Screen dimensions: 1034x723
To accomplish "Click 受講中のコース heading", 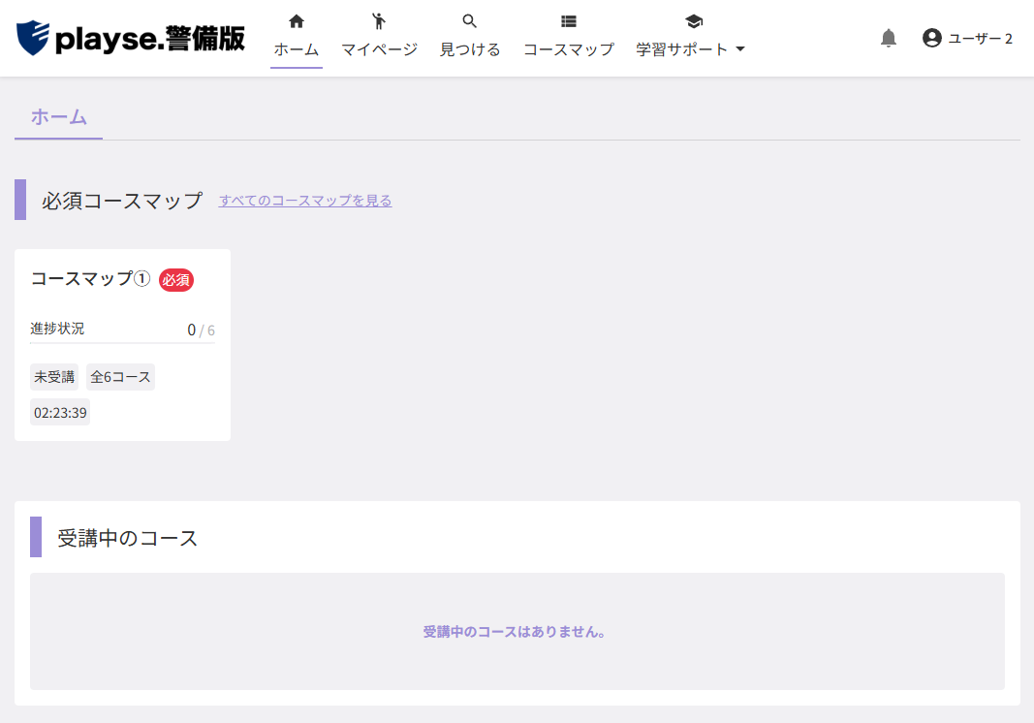I will pos(127,538).
